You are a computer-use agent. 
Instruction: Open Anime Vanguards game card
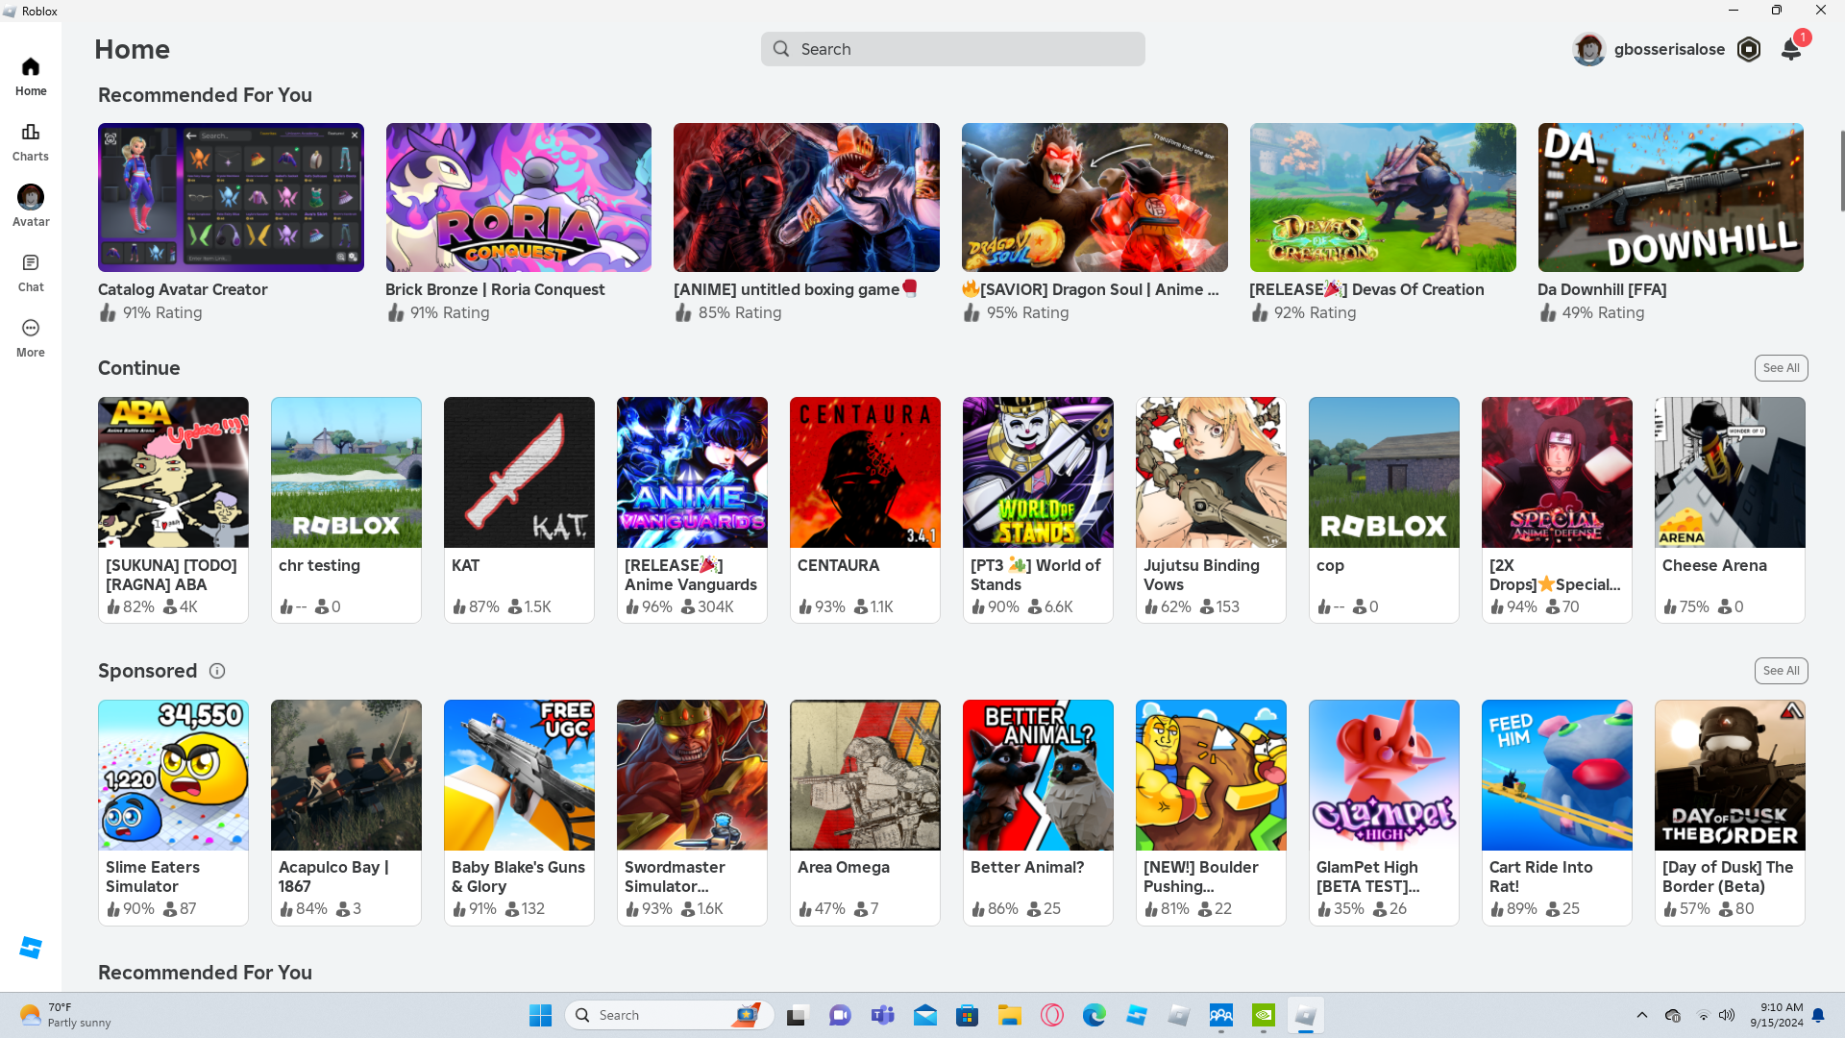click(x=692, y=509)
